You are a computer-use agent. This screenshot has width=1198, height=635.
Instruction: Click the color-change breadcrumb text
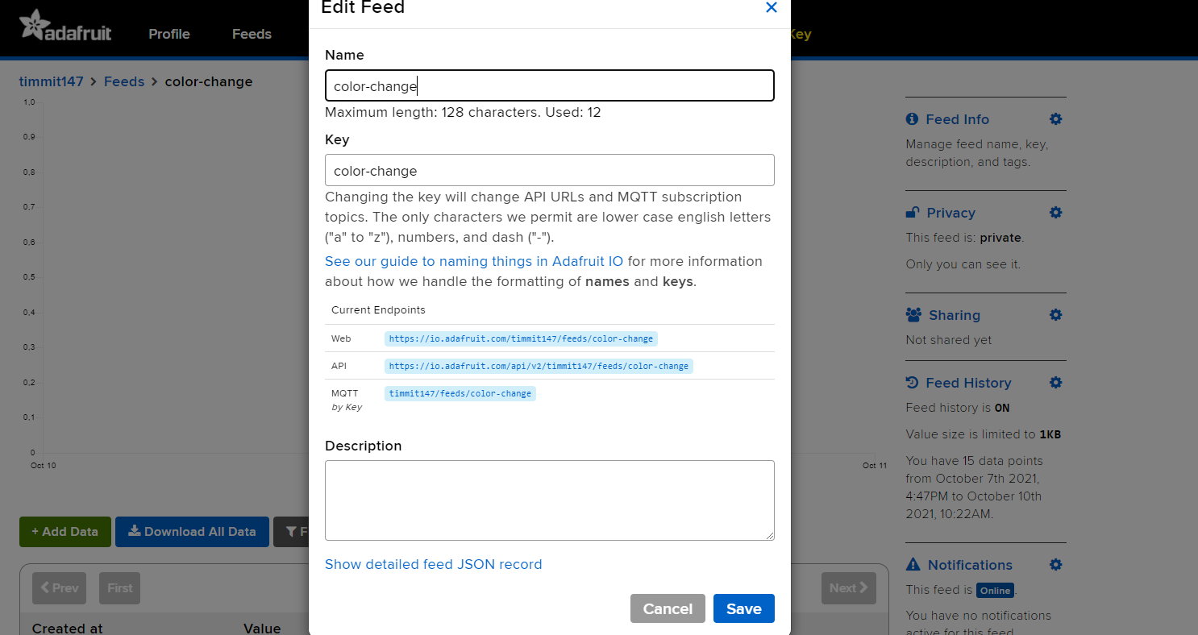pos(209,81)
